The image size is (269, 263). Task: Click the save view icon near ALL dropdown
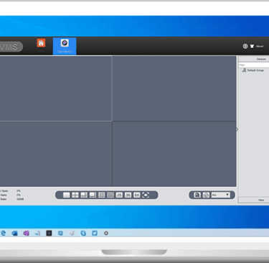point(197,195)
